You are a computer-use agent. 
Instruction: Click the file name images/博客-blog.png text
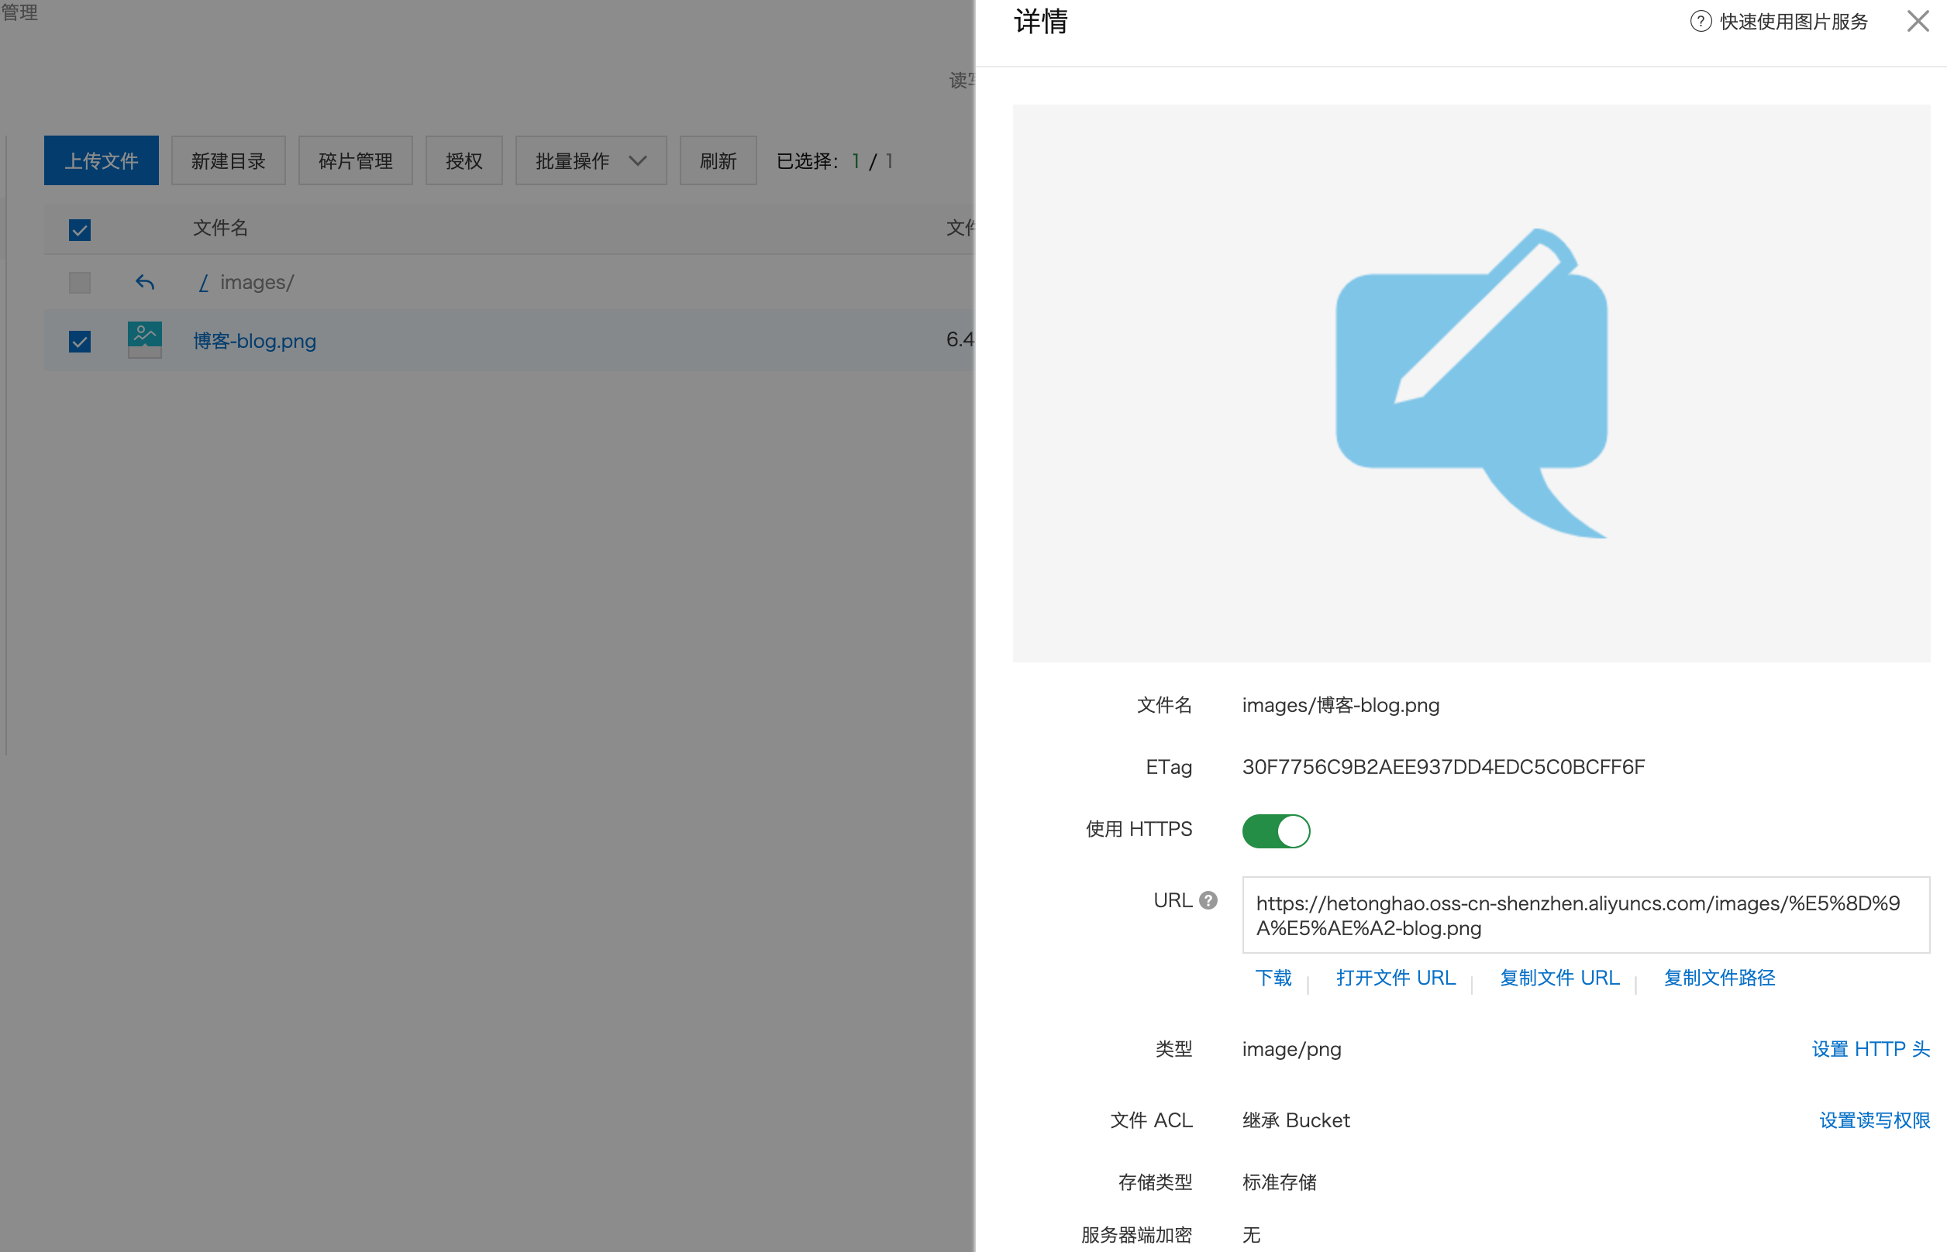[1340, 705]
